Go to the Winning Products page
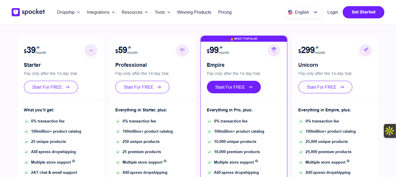Viewport: 396px width, 177px height. (194, 12)
